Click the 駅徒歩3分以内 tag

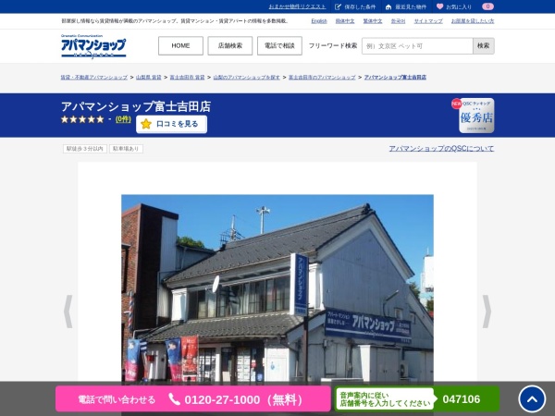pyautogui.click(x=85, y=149)
